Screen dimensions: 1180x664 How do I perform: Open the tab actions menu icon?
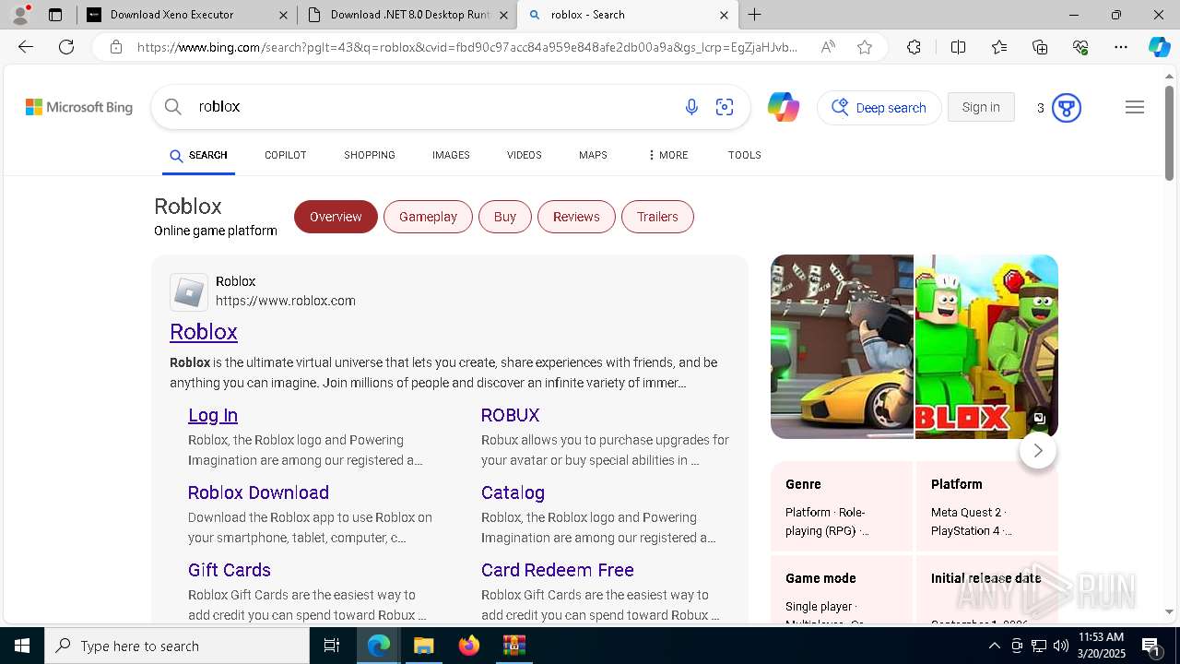55,15
